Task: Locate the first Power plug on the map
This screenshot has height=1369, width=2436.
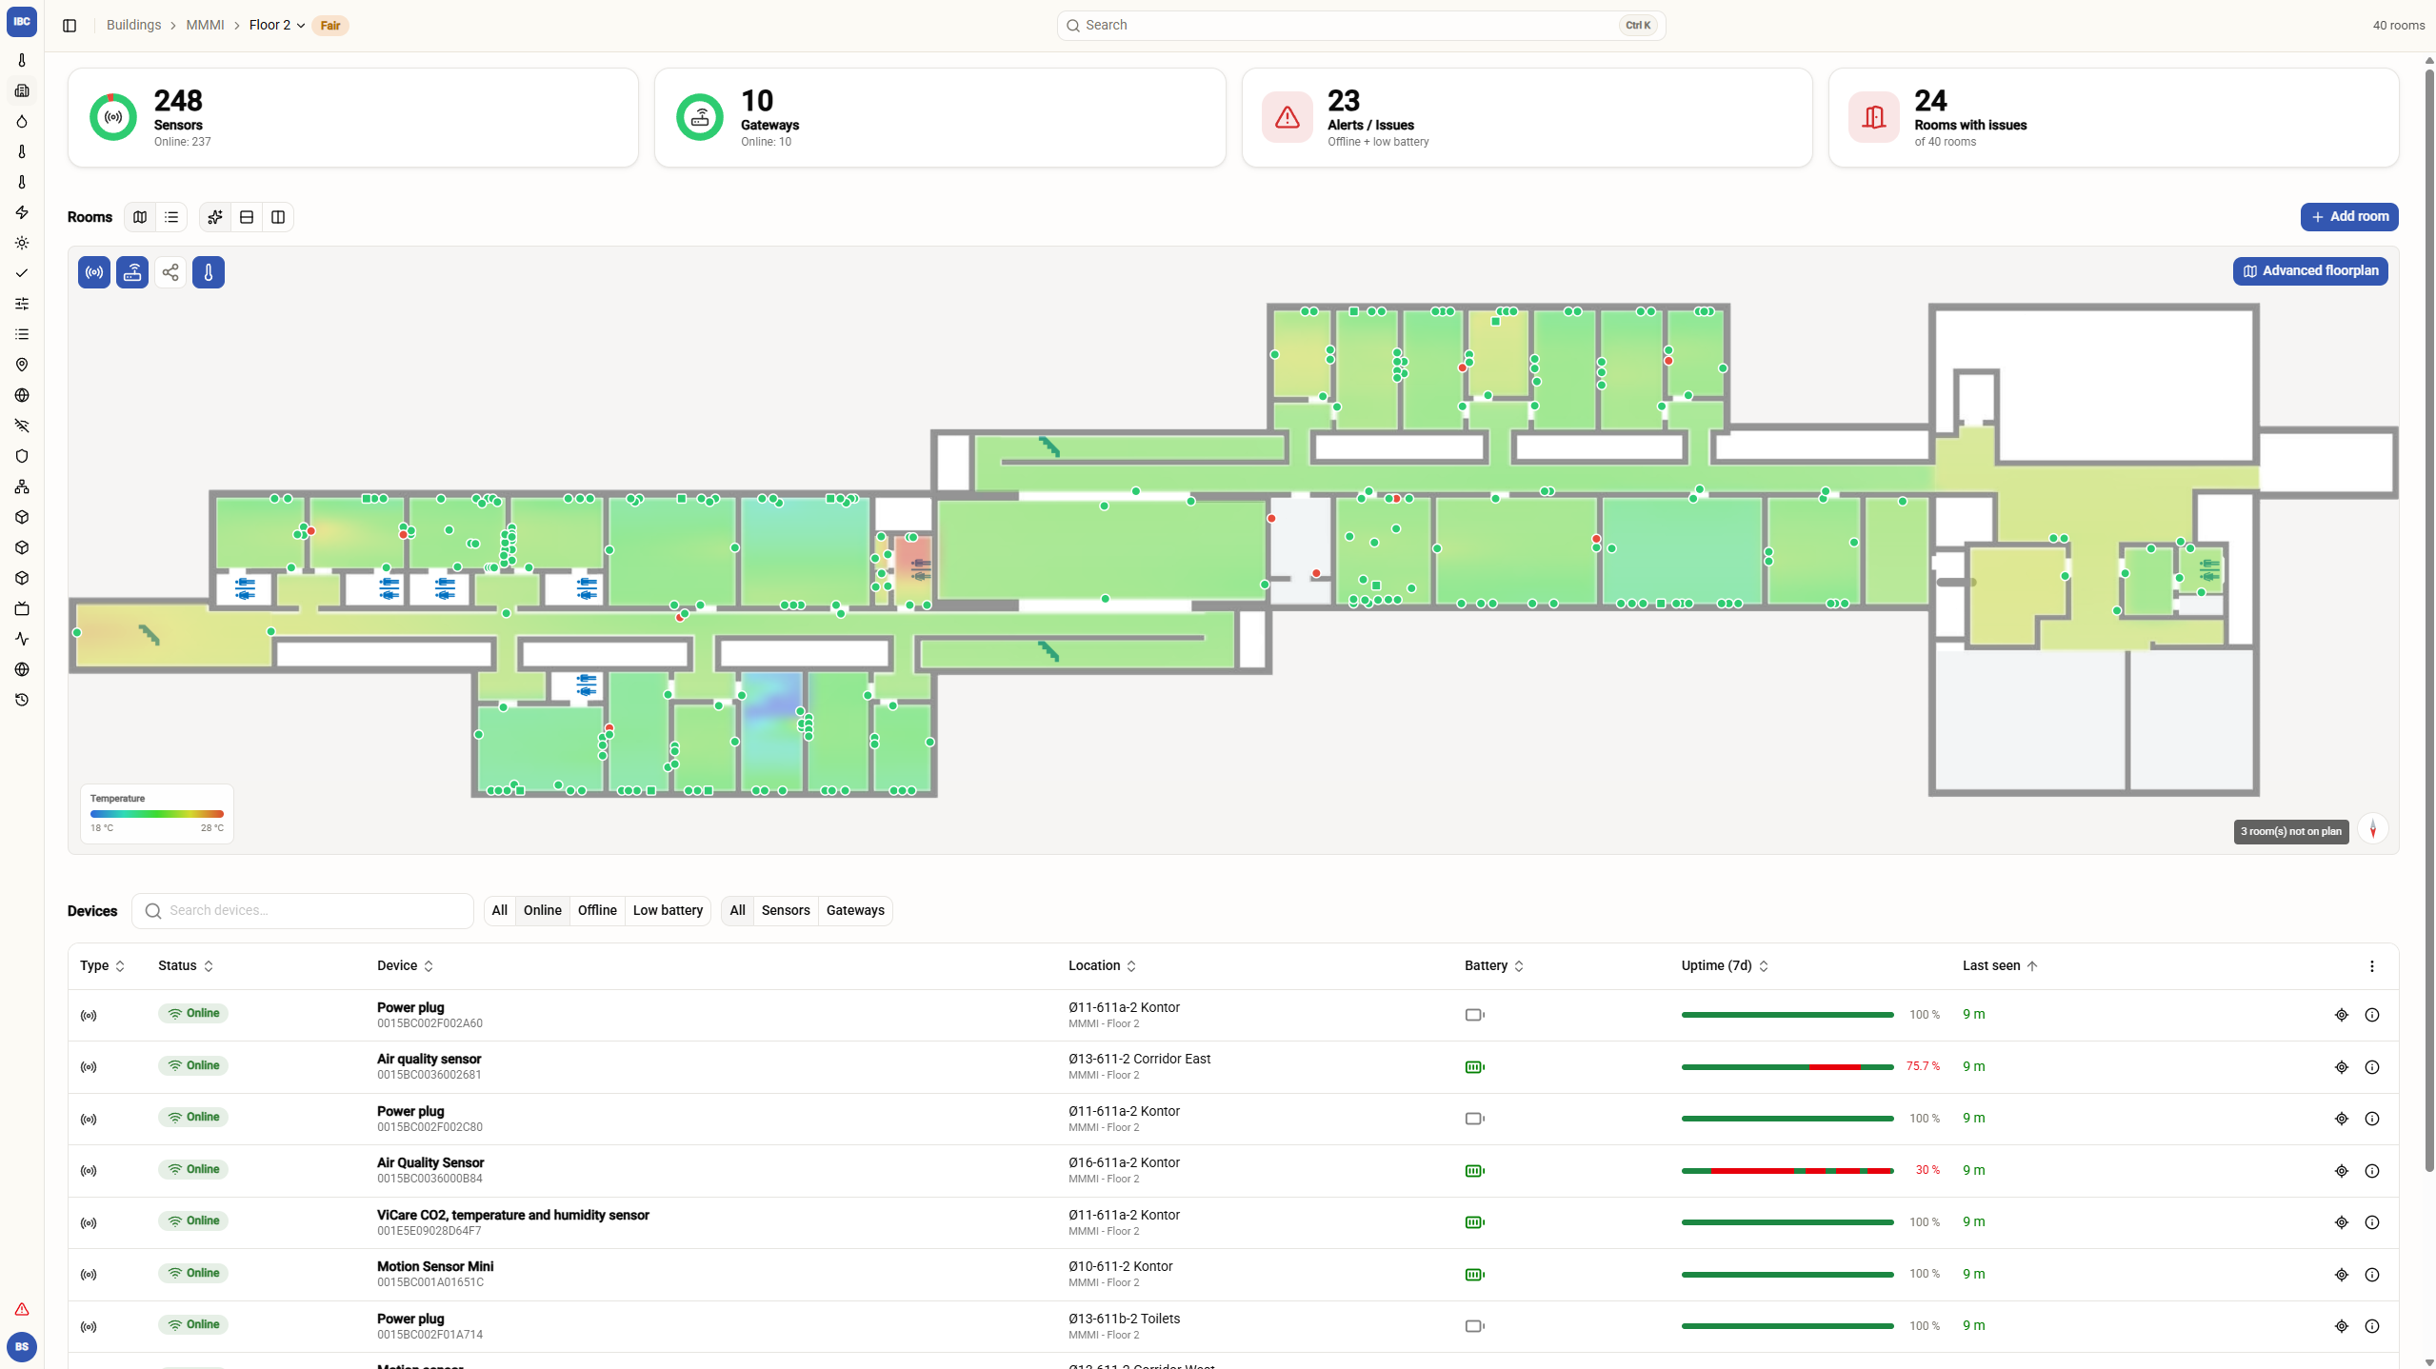Action: click(x=2342, y=1015)
